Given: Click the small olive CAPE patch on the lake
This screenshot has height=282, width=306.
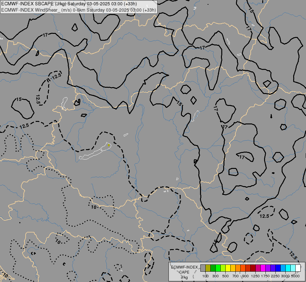Looking at the screenshot, I should (x=109, y=145).
